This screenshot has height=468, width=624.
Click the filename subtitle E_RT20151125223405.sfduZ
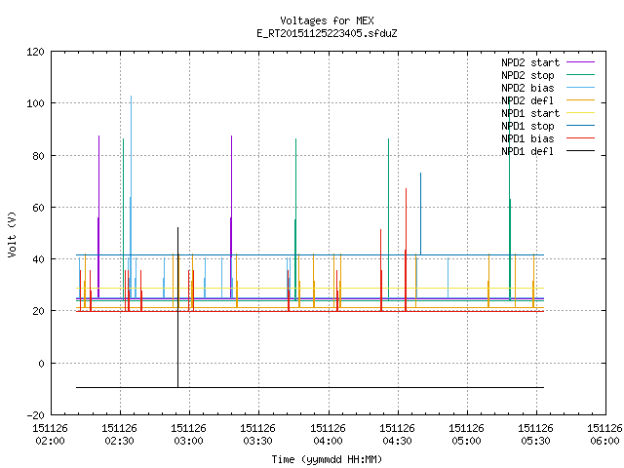[327, 33]
